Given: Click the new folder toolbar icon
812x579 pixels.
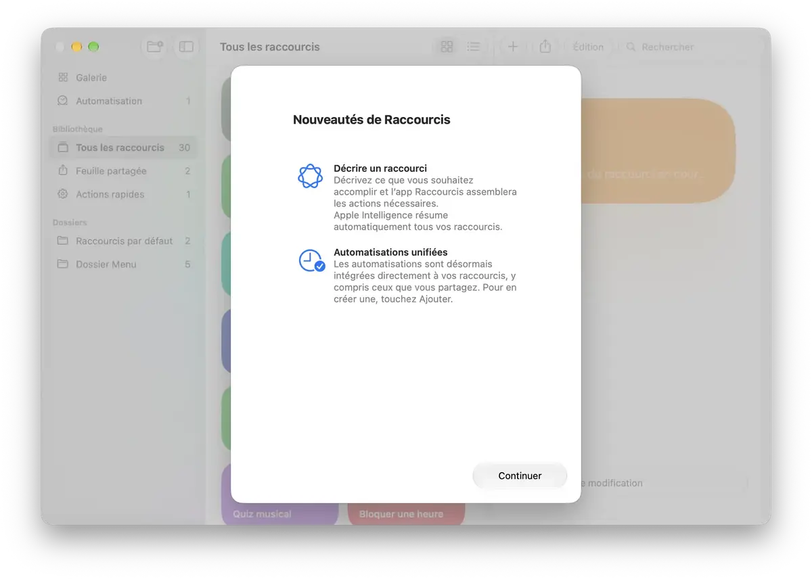Looking at the screenshot, I should (x=155, y=47).
